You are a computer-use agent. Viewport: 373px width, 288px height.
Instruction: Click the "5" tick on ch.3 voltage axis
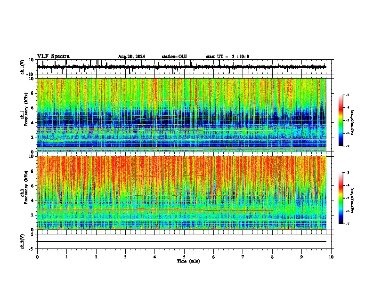pyautogui.click(x=33, y=234)
